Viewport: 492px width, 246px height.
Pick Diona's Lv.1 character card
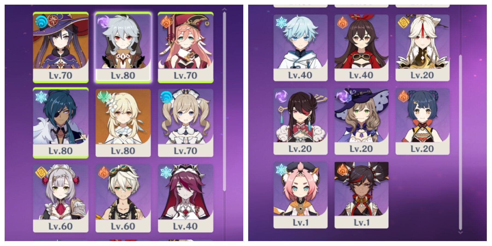(x=300, y=195)
